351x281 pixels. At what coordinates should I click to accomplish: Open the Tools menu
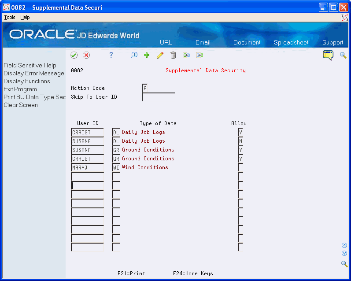10,17
